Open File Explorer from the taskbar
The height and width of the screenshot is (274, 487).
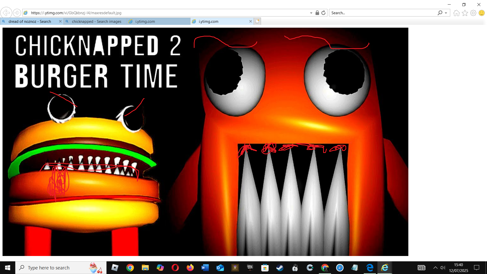click(145, 268)
